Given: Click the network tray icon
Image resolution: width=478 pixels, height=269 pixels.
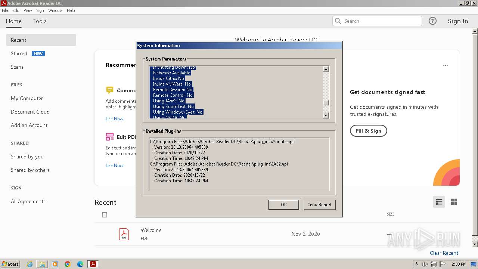Looking at the screenshot, I should (x=434, y=264).
